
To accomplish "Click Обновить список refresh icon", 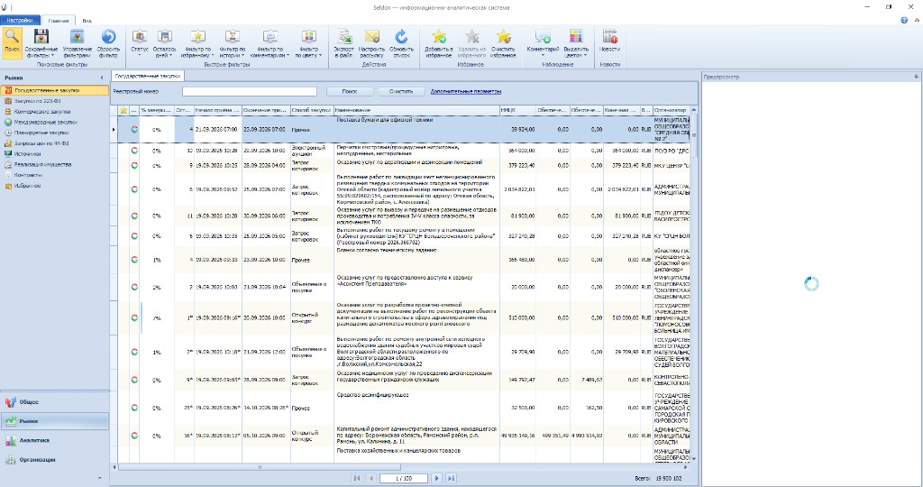I will click(401, 42).
